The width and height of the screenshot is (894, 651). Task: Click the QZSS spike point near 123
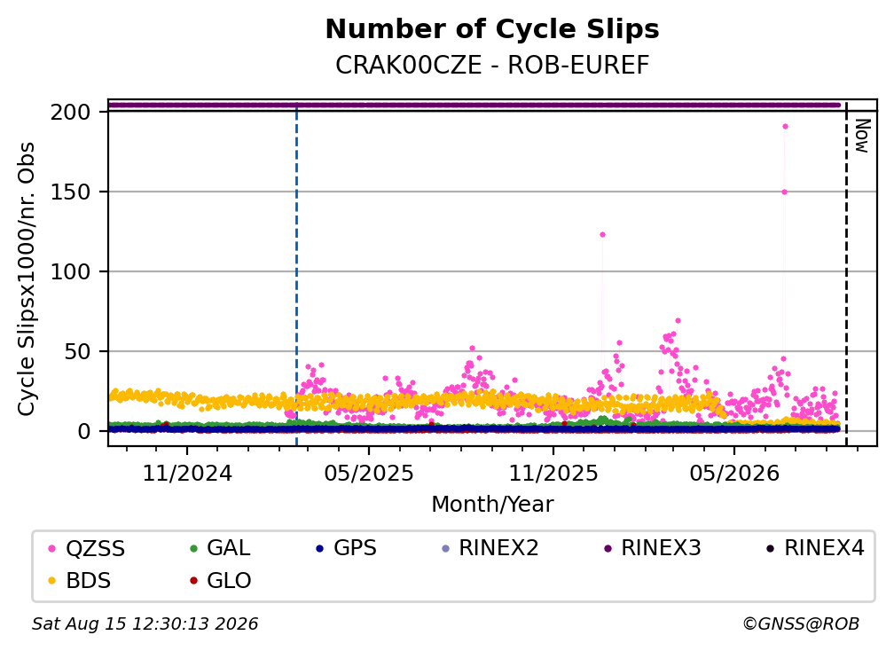[x=602, y=234]
